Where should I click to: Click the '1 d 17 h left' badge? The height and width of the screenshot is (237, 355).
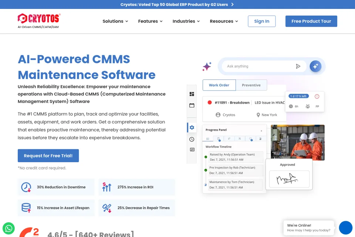(299, 96)
